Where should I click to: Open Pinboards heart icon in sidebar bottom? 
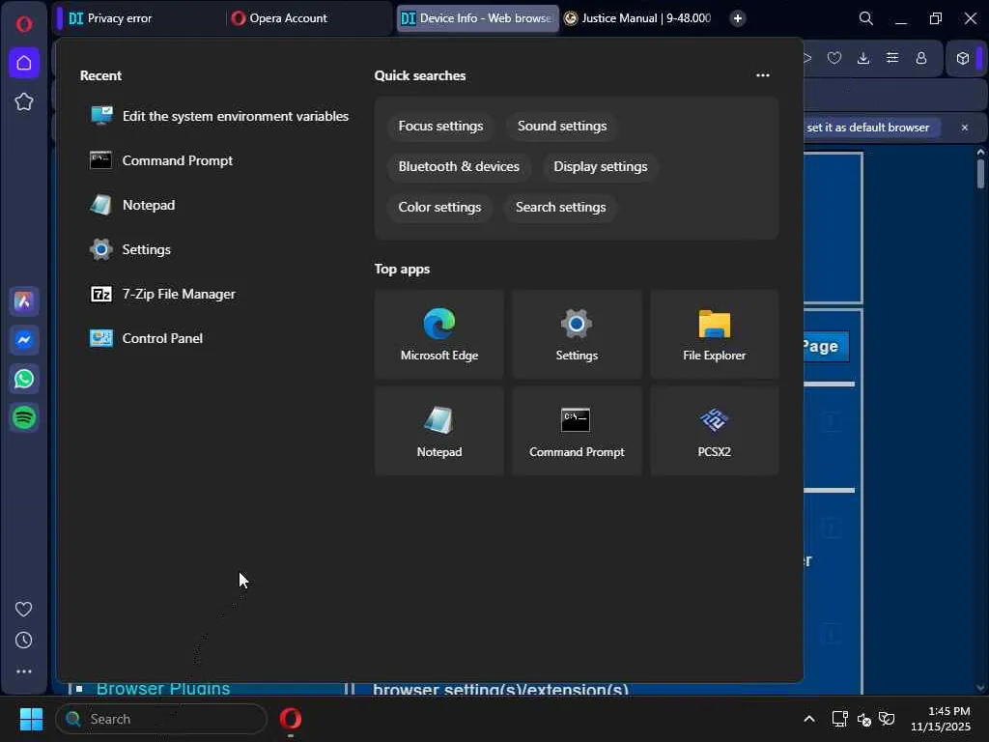point(23,609)
